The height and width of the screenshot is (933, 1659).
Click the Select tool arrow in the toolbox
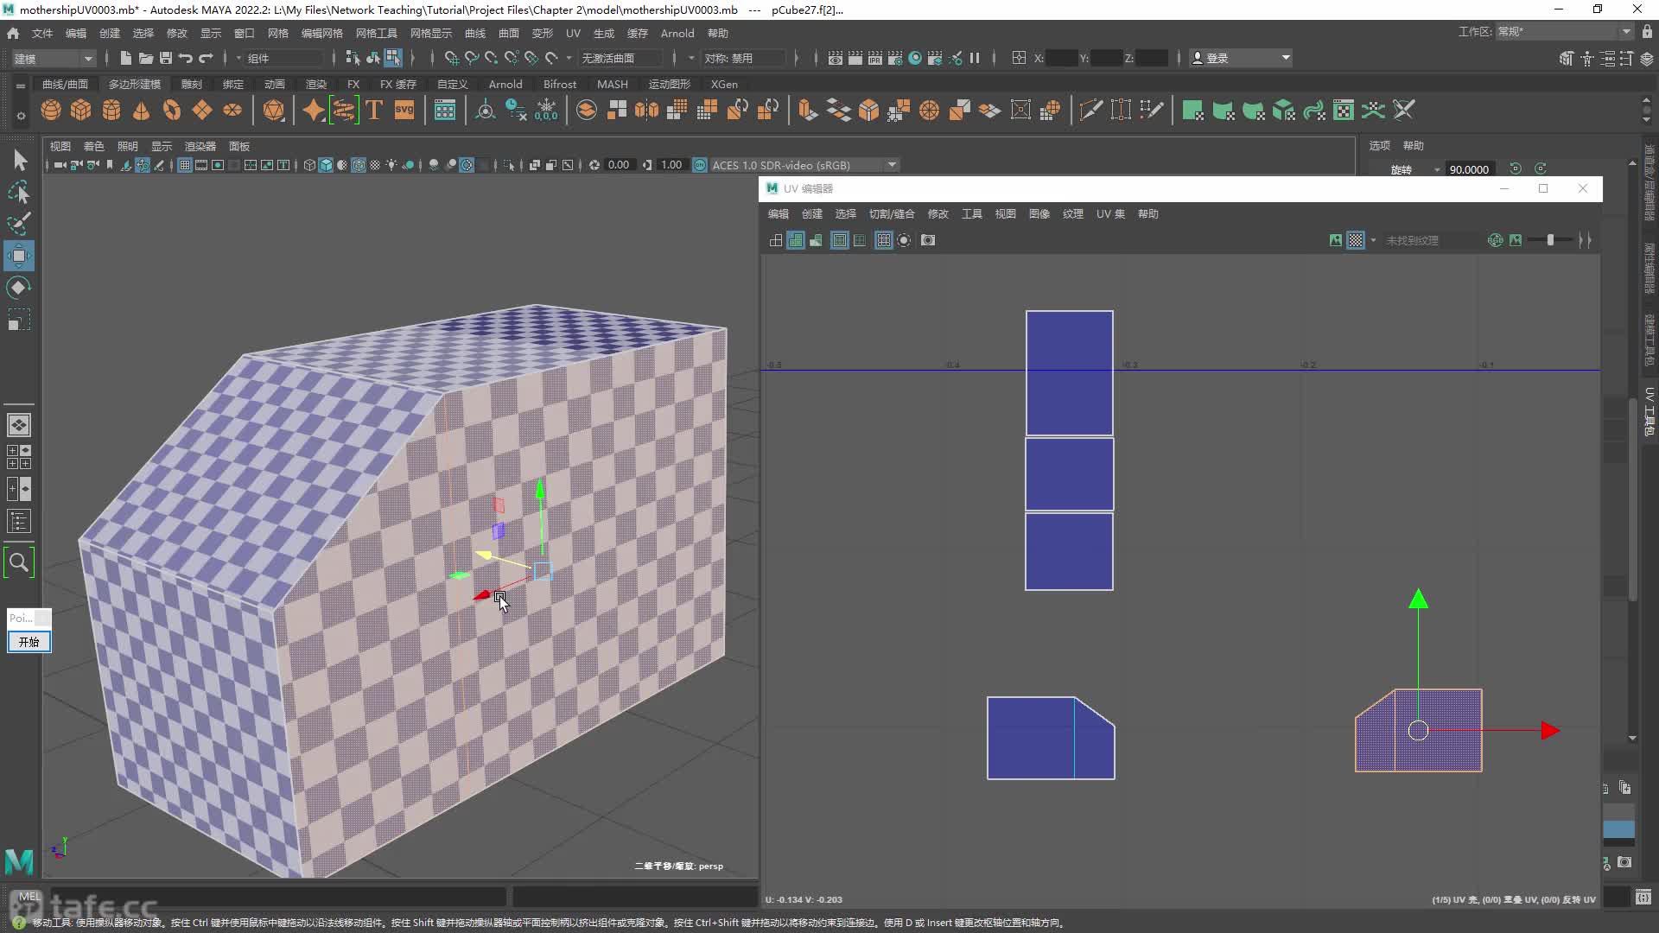point(19,160)
